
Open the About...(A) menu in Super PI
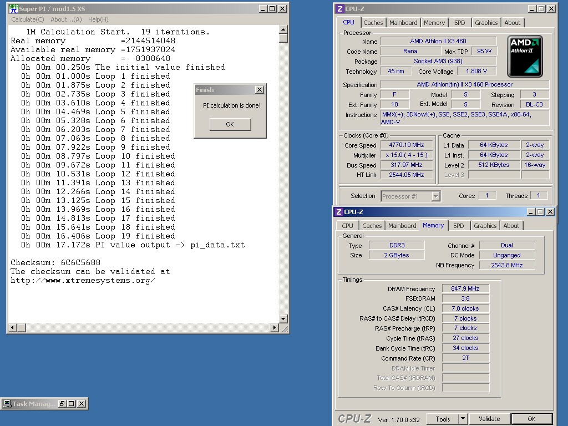click(x=66, y=19)
